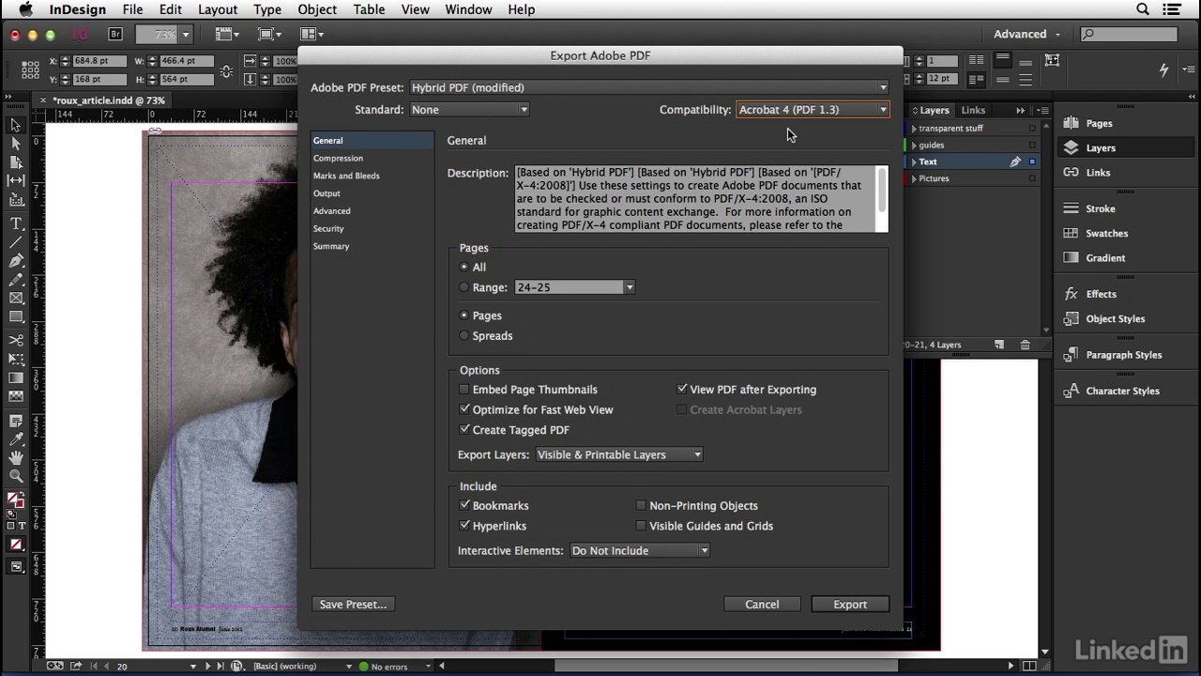This screenshot has width=1201, height=676.
Task: Select the All pages radio button
Action: [x=464, y=267]
